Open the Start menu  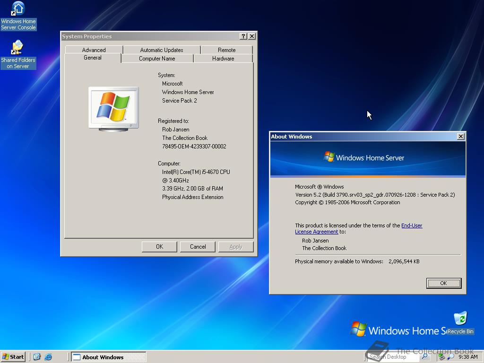coord(13,357)
